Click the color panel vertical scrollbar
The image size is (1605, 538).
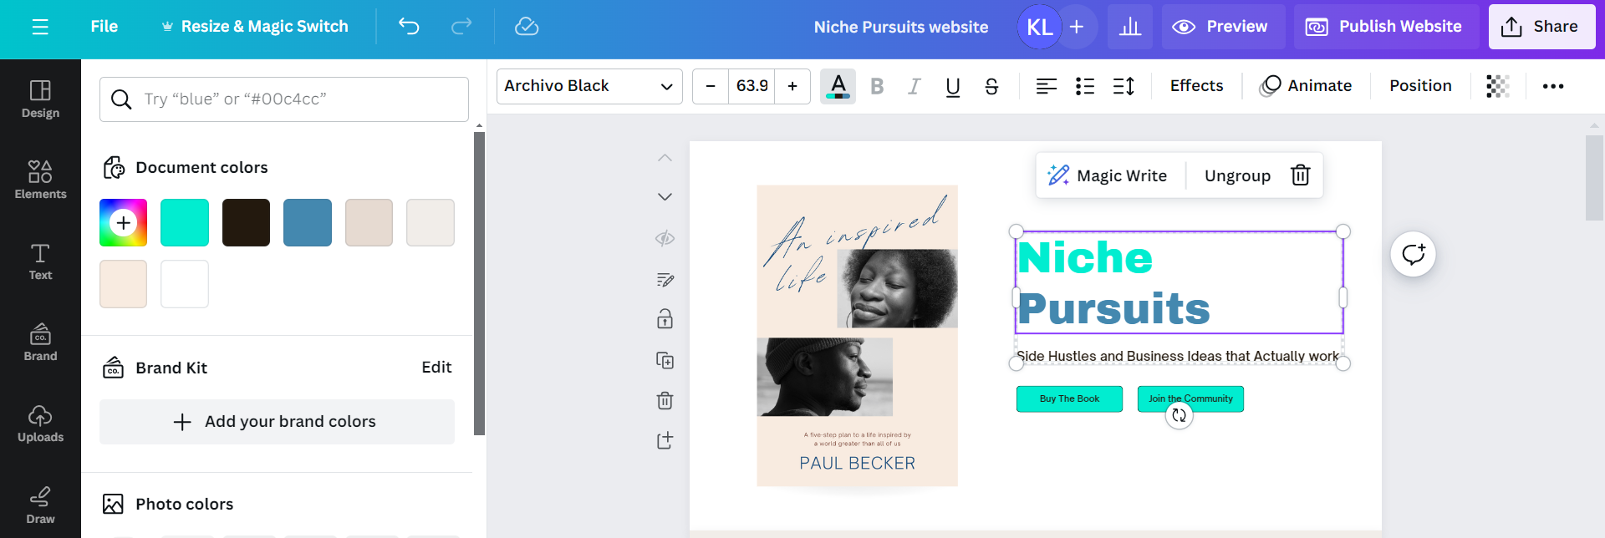pos(479,283)
